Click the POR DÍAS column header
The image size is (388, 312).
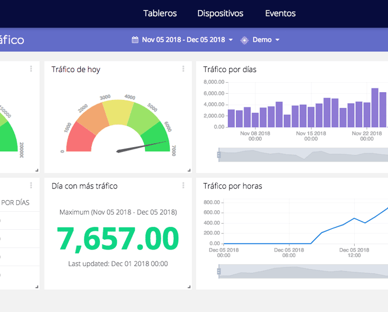point(15,203)
